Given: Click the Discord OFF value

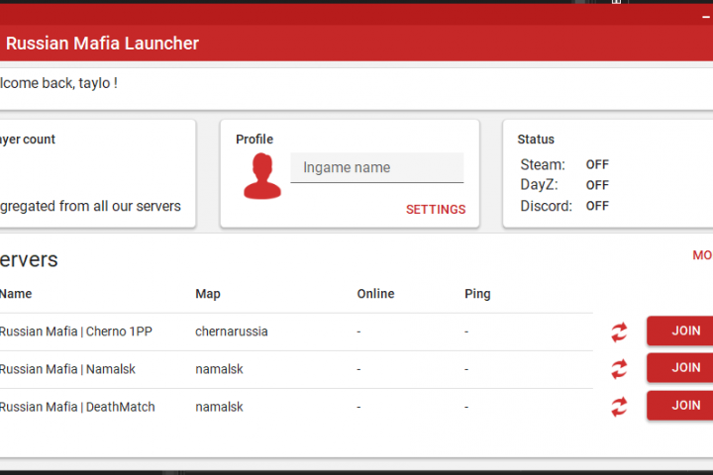Looking at the screenshot, I should point(597,206).
